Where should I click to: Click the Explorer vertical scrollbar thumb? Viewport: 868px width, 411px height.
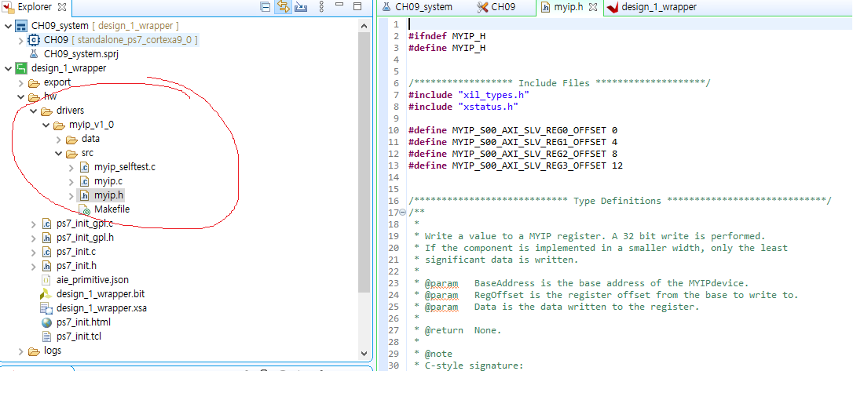[364, 163]
